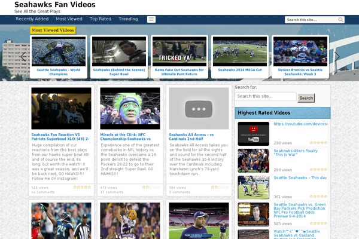Screen dimensions: 359x239
Task: Open thumbnail with Packers player catching ball
Action: pyautogui.click(x=130, y=220)
